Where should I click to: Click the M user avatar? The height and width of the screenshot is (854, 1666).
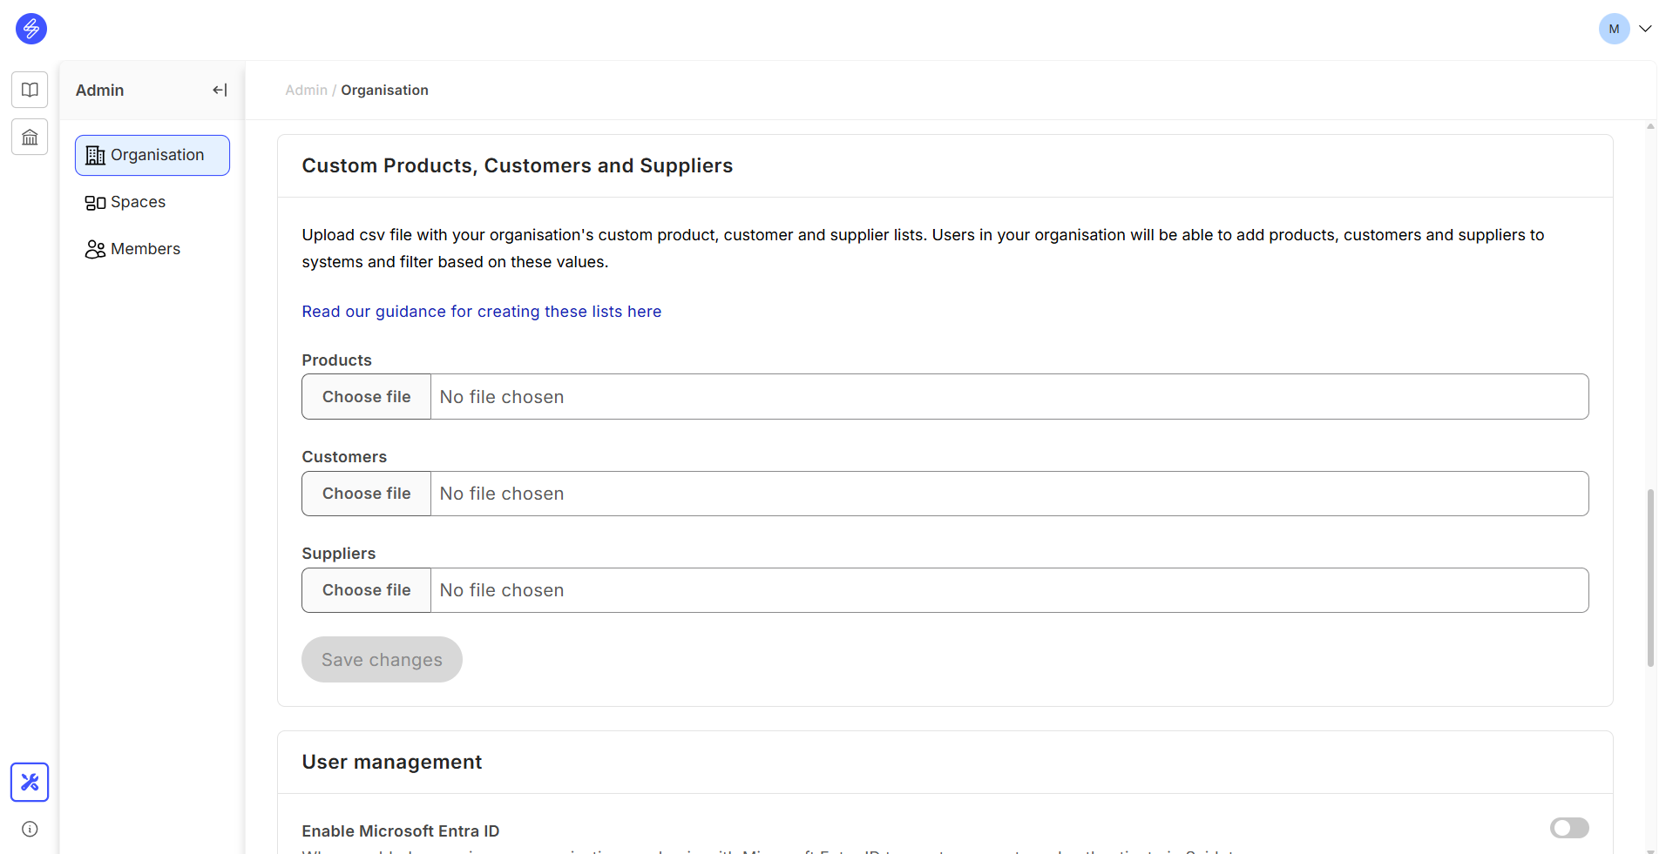point(1614,29)
